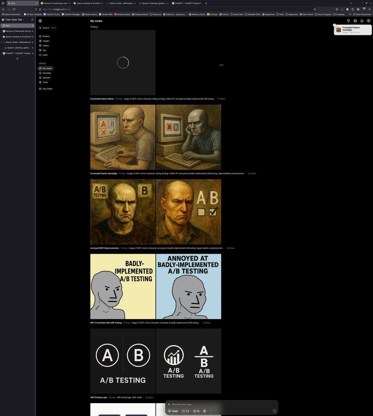This screenshot has height=416, width=373.
Task: Open Images section in sidebar
Action: (45, 41)
